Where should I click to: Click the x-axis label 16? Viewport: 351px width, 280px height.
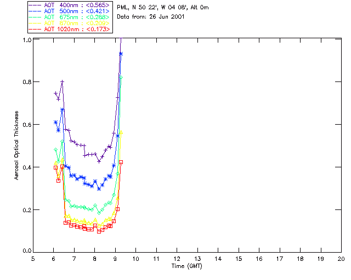click(x=259, y=259)
